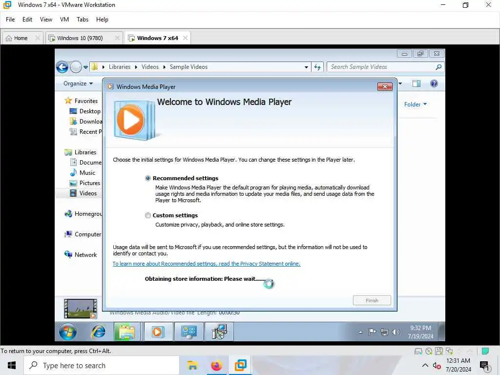500x375 pixels.
Task: Select Videos library in the navigation pane
Action: click(83, 193)
